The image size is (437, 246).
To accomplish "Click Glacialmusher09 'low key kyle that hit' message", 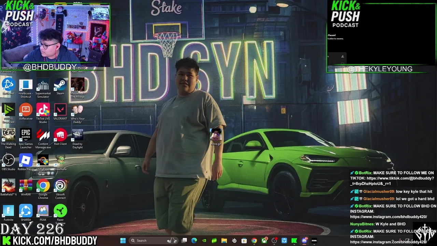I will (414, 192).
